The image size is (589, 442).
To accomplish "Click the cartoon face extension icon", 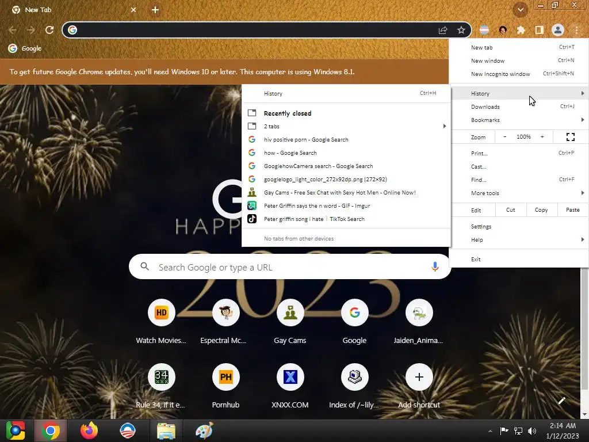I will pyautogui.click(x=503, y=30).
